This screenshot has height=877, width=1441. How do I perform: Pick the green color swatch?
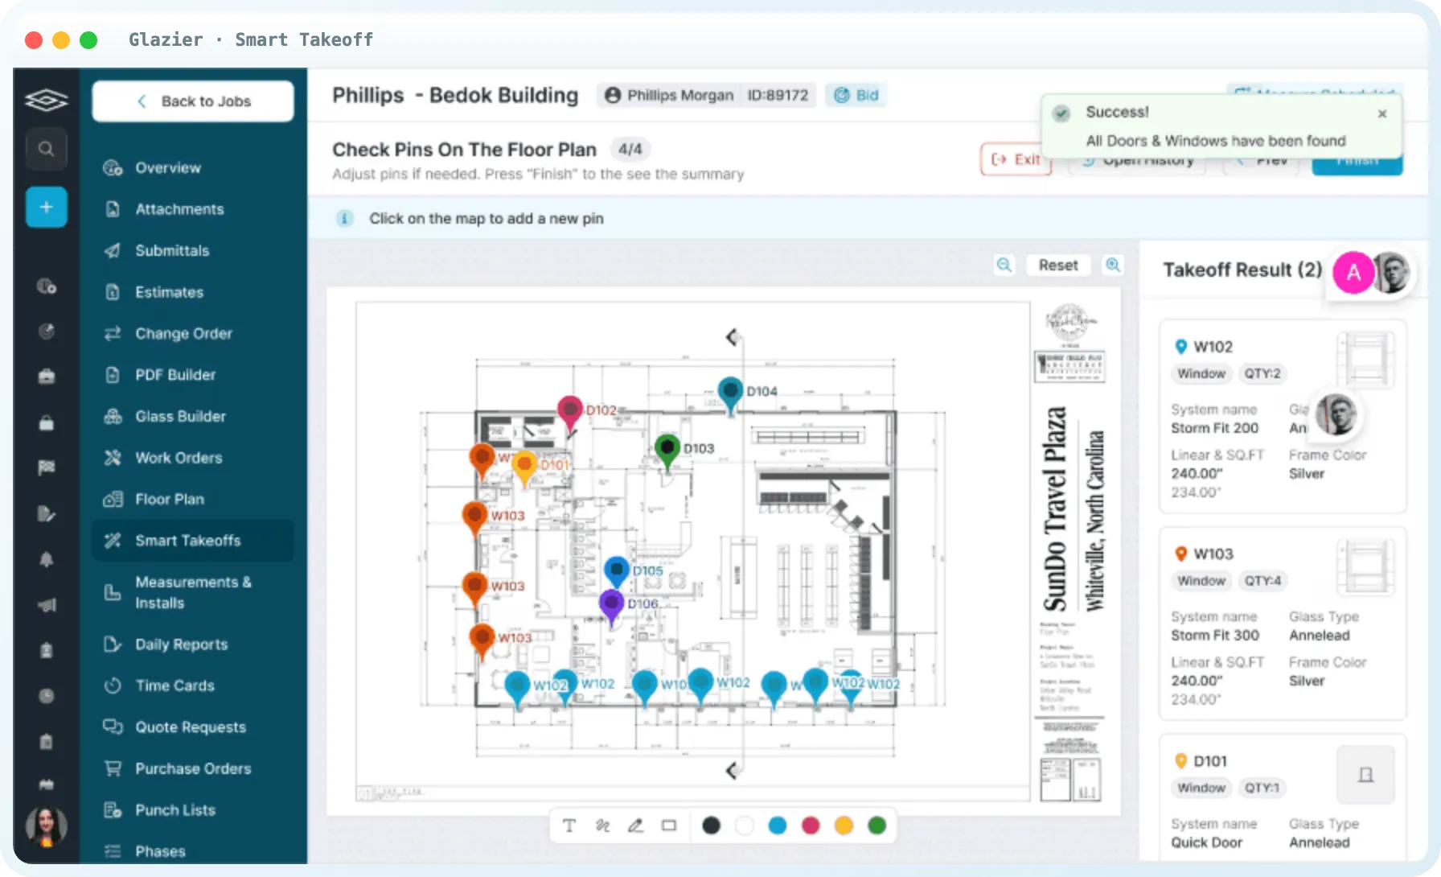(x=877, y=826)
